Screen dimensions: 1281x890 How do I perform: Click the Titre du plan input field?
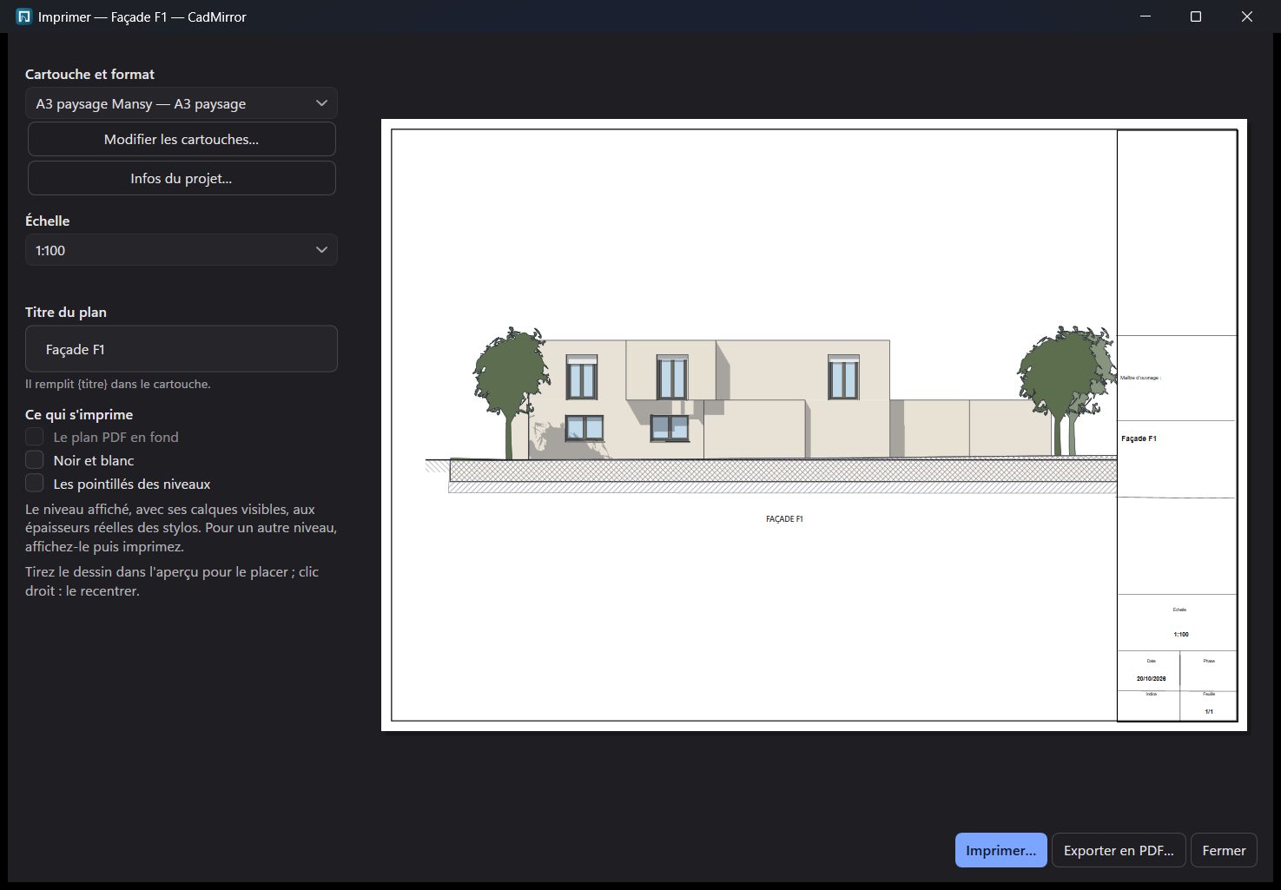coord(182,349)
